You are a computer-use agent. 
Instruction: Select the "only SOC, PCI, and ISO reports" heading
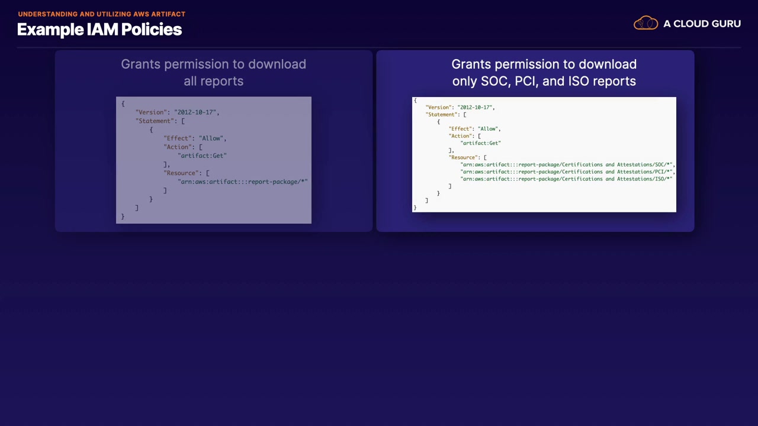pyautogui.click(x=544, y=81)
